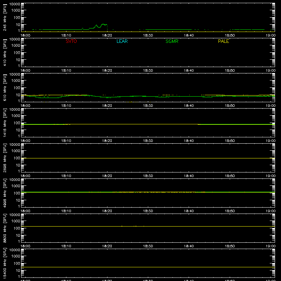Click the 100 tick value on the 8800 MHz axis
281x281 pixels.
17,228
